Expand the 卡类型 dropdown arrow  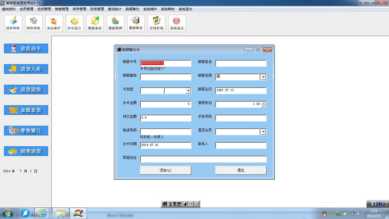tap(188, 91)
